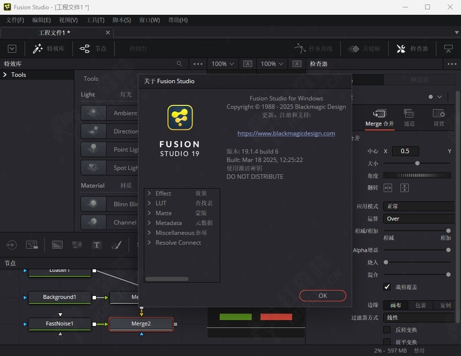Screen dimensions: 461x356
Task: Flip vertically using the 翻转 icon
Action: click(404, 188)
